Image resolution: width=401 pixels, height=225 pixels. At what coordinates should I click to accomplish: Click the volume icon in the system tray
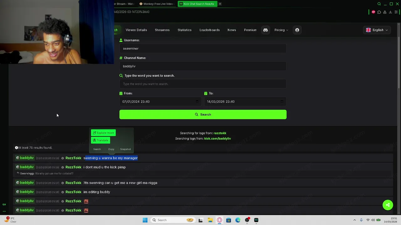pos(373,220)
